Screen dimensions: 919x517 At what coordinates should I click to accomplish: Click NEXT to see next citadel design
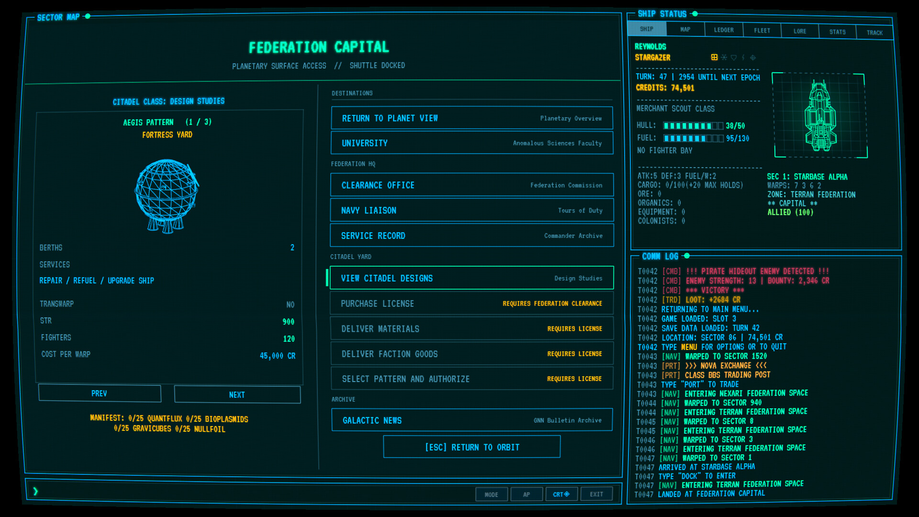[x=237, y=394]
